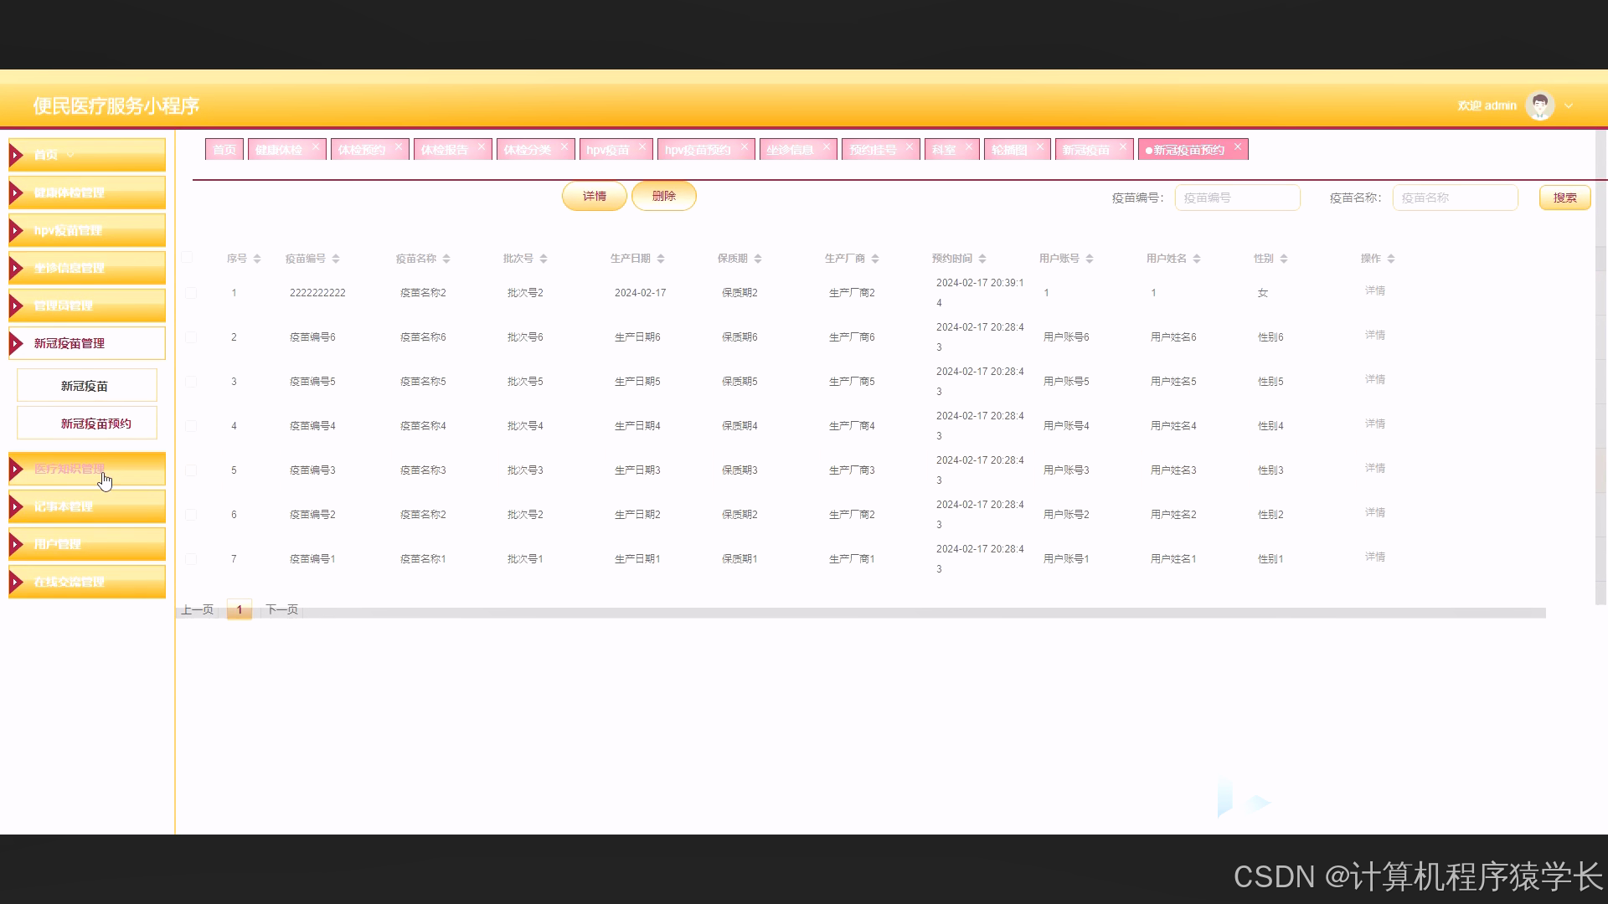Focus the 疫苗编号 search input

[x=1237, y=198]
